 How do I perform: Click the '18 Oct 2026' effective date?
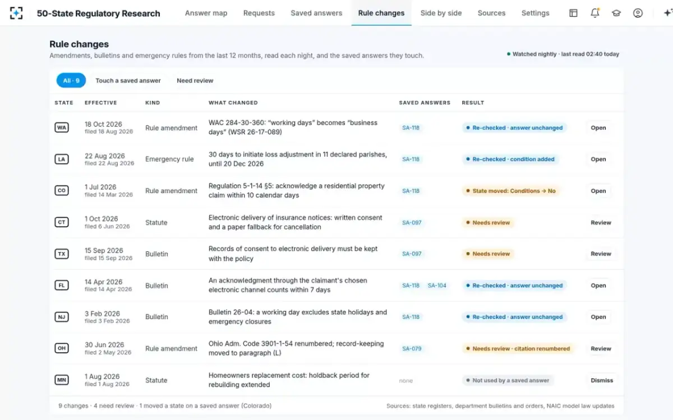tap(103, 124)
